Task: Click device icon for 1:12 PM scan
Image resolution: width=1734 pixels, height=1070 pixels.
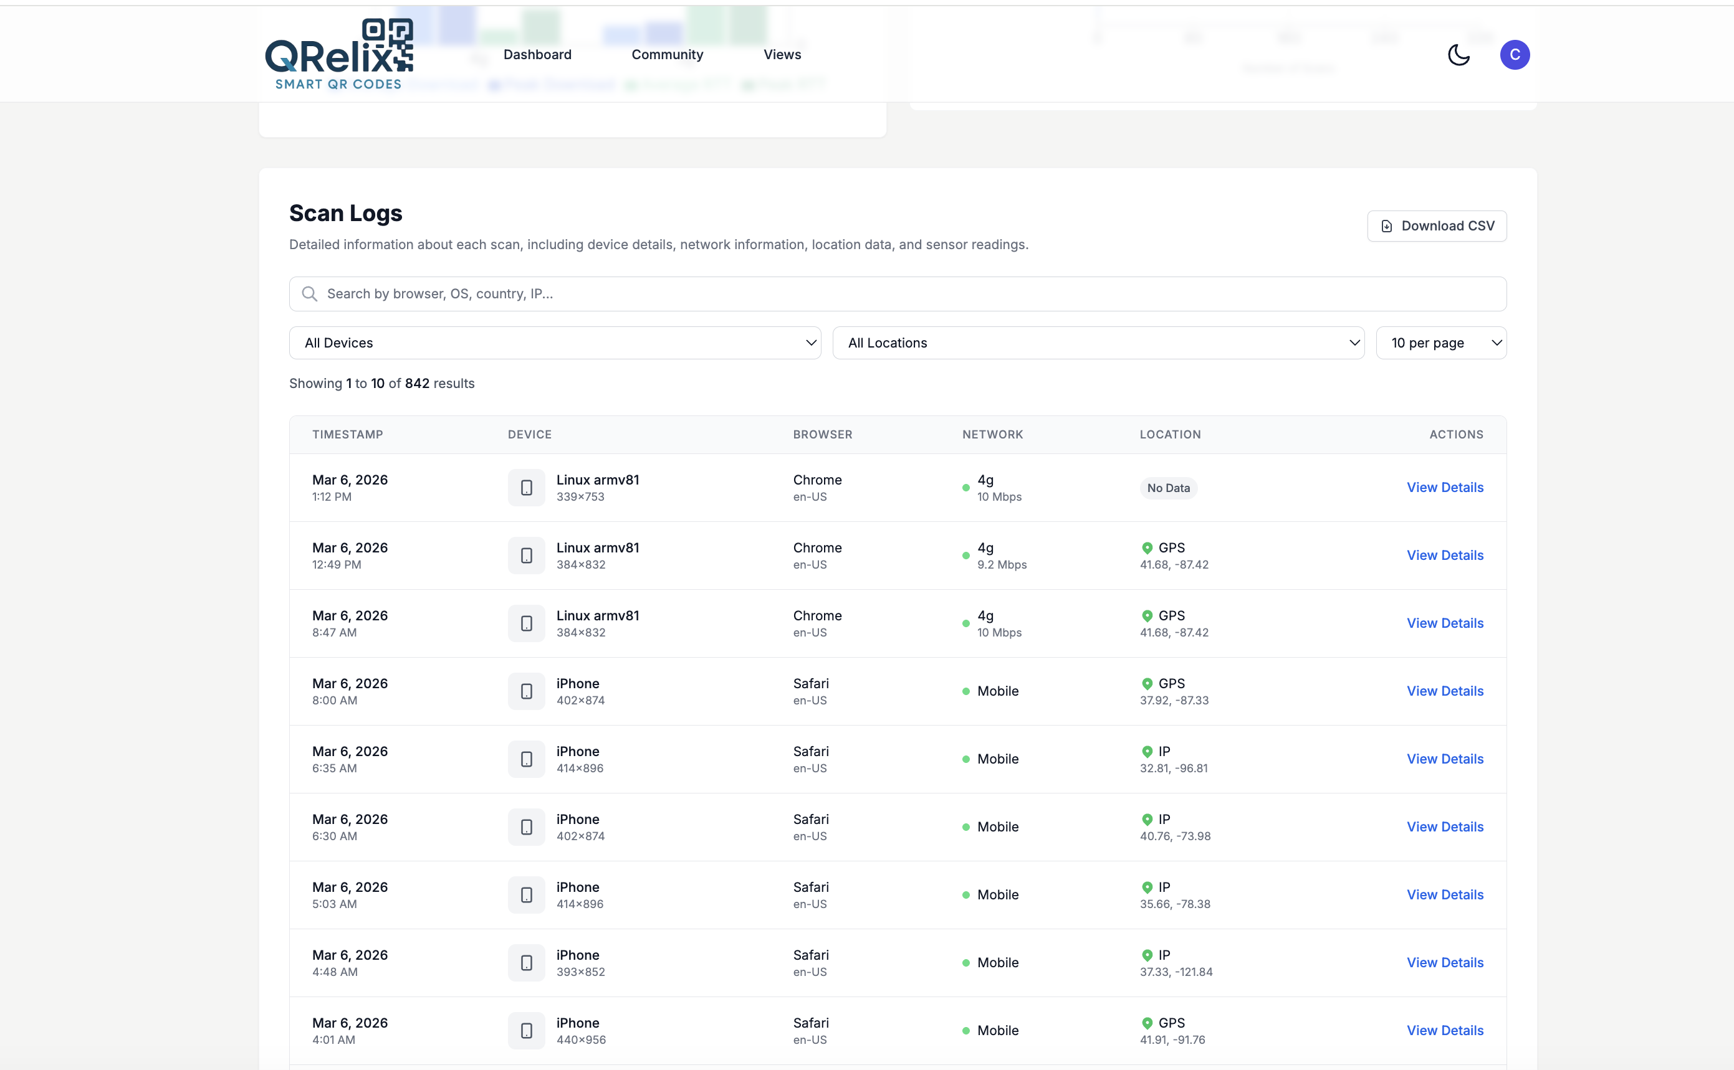Action: [x=526, y=488]
